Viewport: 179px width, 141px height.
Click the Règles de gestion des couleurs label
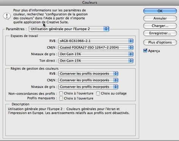pyautogui.click(x=35, y=68)
